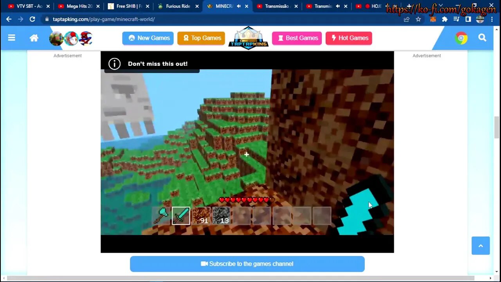Open the site search magnifier icon
This screenshot has width=501, height=282.
coord(482,38)
